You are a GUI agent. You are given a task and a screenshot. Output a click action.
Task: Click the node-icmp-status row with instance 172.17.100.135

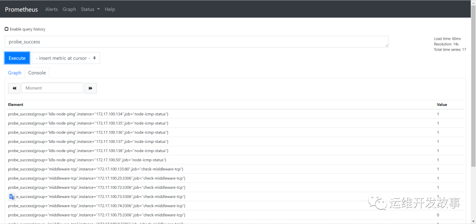(235, 123)
